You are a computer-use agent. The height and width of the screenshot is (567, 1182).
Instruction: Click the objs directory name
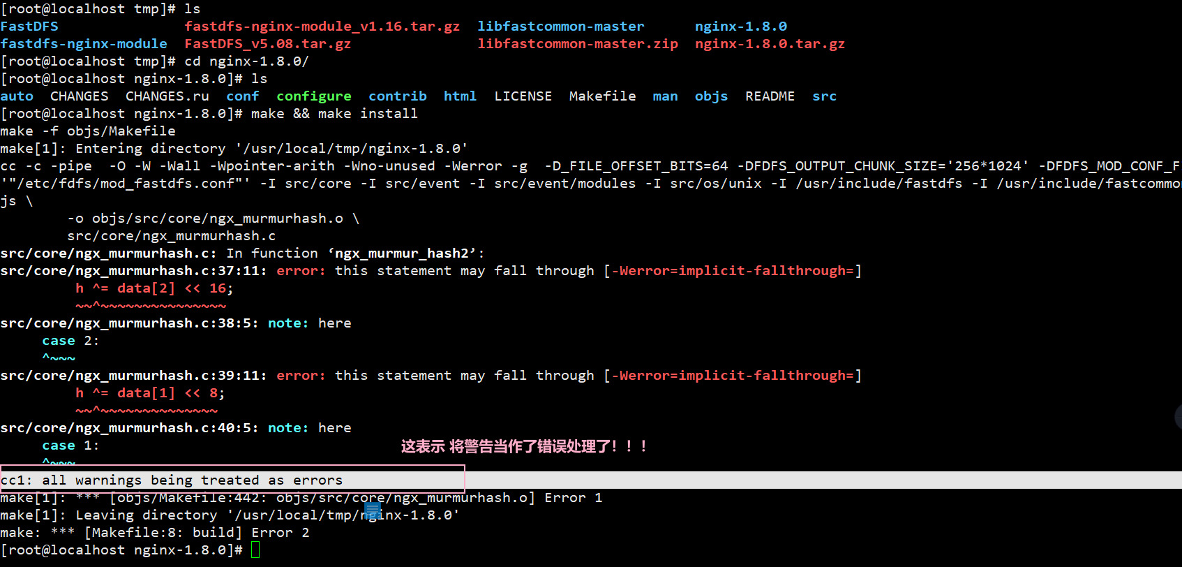pos(711,96)
